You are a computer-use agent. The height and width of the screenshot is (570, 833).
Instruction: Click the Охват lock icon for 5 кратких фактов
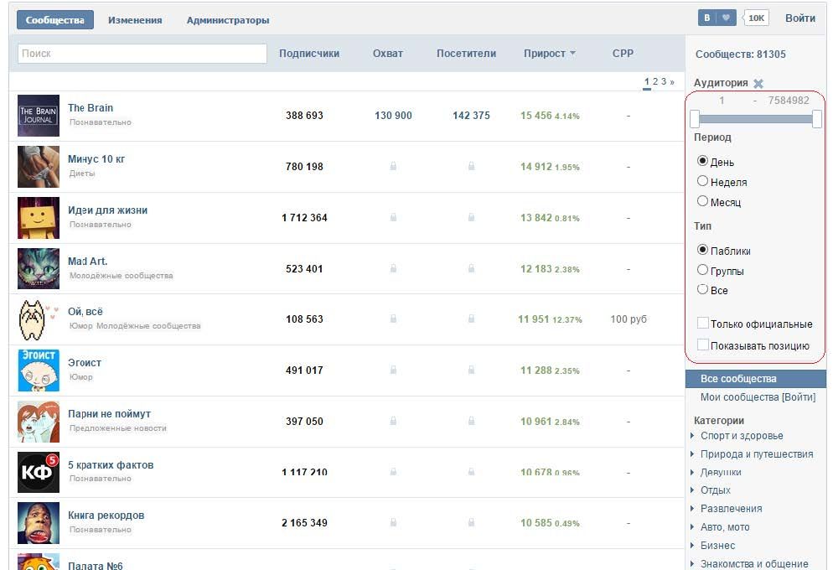click(393, 472)
